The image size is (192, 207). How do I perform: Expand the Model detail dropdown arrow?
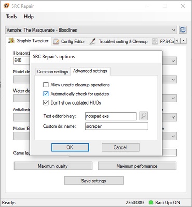point(173,79)
